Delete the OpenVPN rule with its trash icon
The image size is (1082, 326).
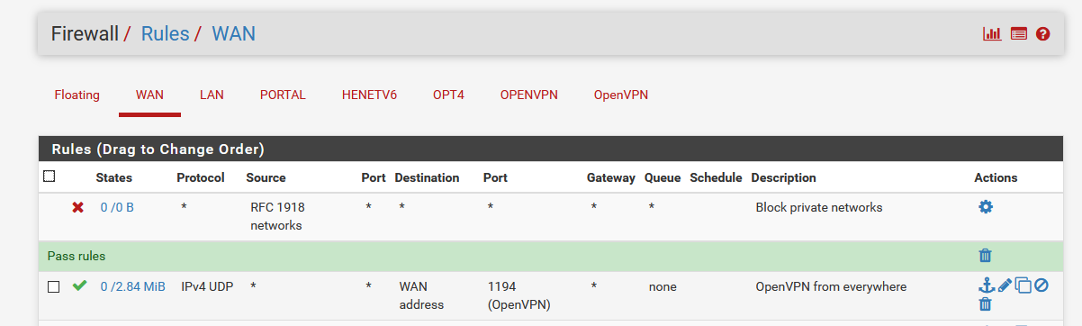pos(985,304)
